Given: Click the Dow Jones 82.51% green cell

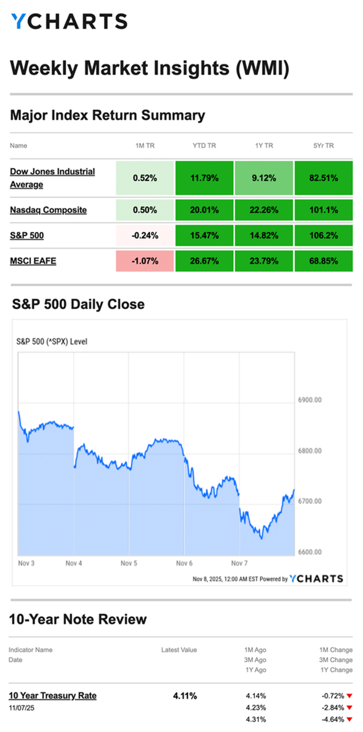Looking at the screenshot, I should [323, 178].
